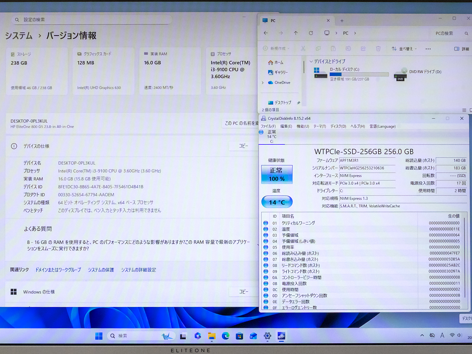Open the 並べ替え sort dropdown
This screenshot has height=354, width=472.
(404, 49)
